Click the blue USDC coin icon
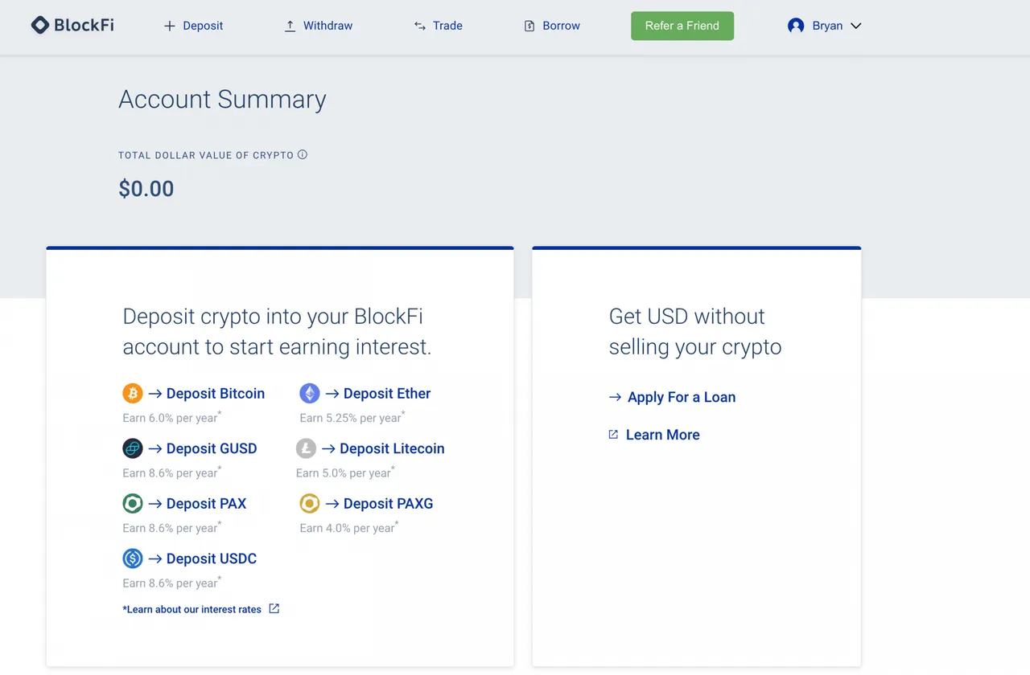Image resolution: width=1030 pixels, height=675 pixels. point(133,558)
